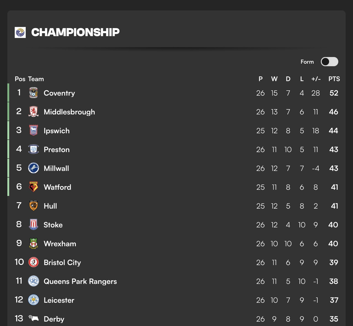Screen dimensions: 353x326
Task: Click the Millwall lion crest
Action: [x=34, y=168]
